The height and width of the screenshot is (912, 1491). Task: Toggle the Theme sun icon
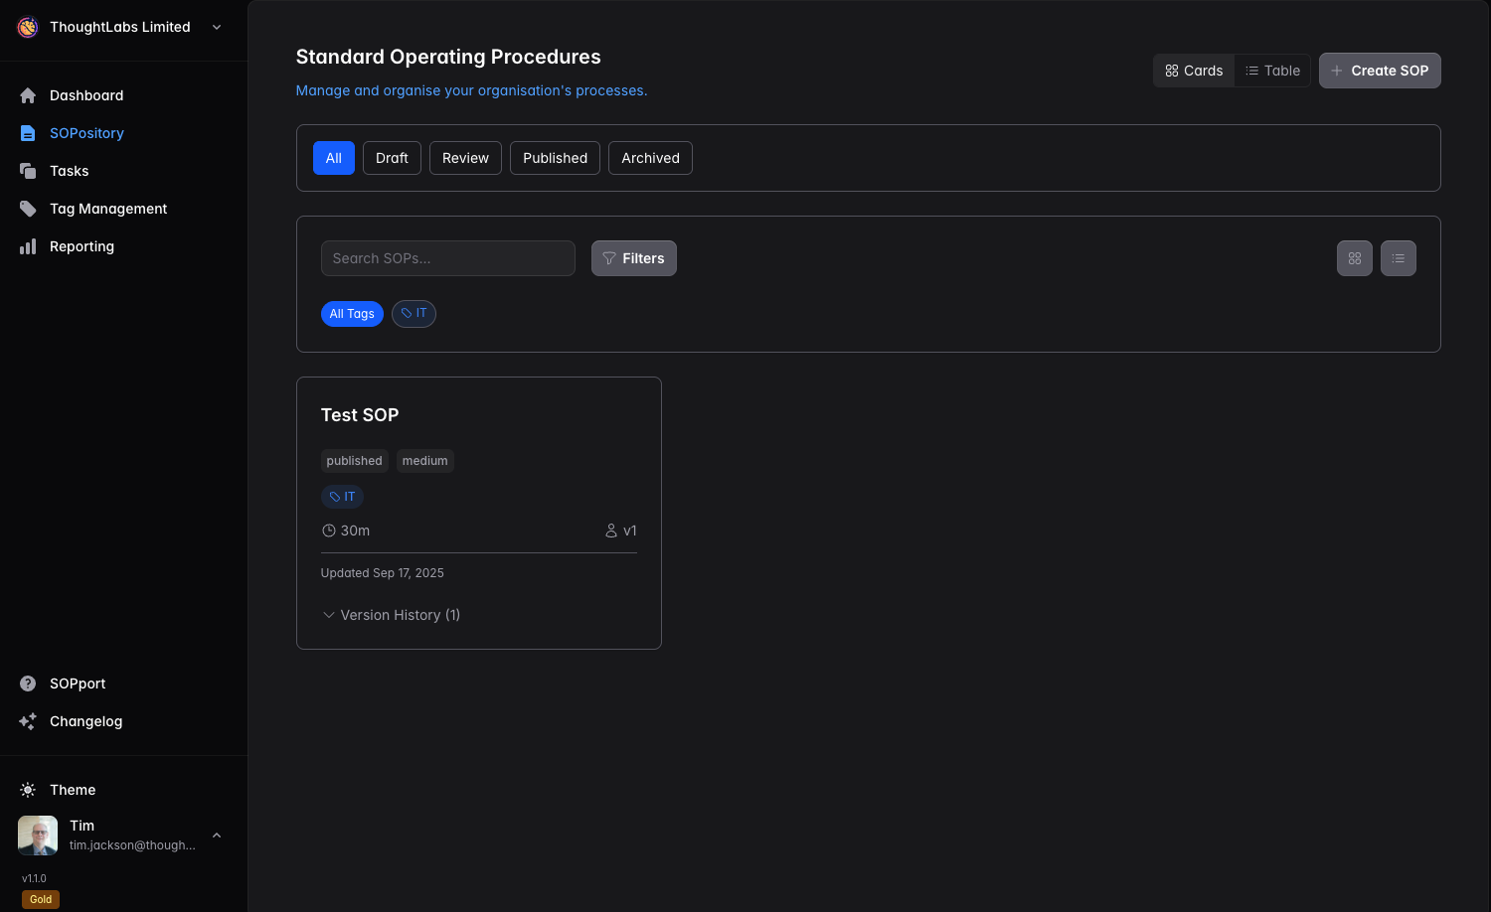click(28, 790)
